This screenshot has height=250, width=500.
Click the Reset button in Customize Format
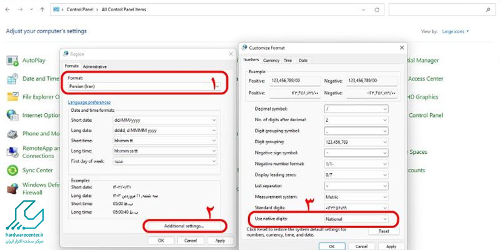click(x=384, y=231)
